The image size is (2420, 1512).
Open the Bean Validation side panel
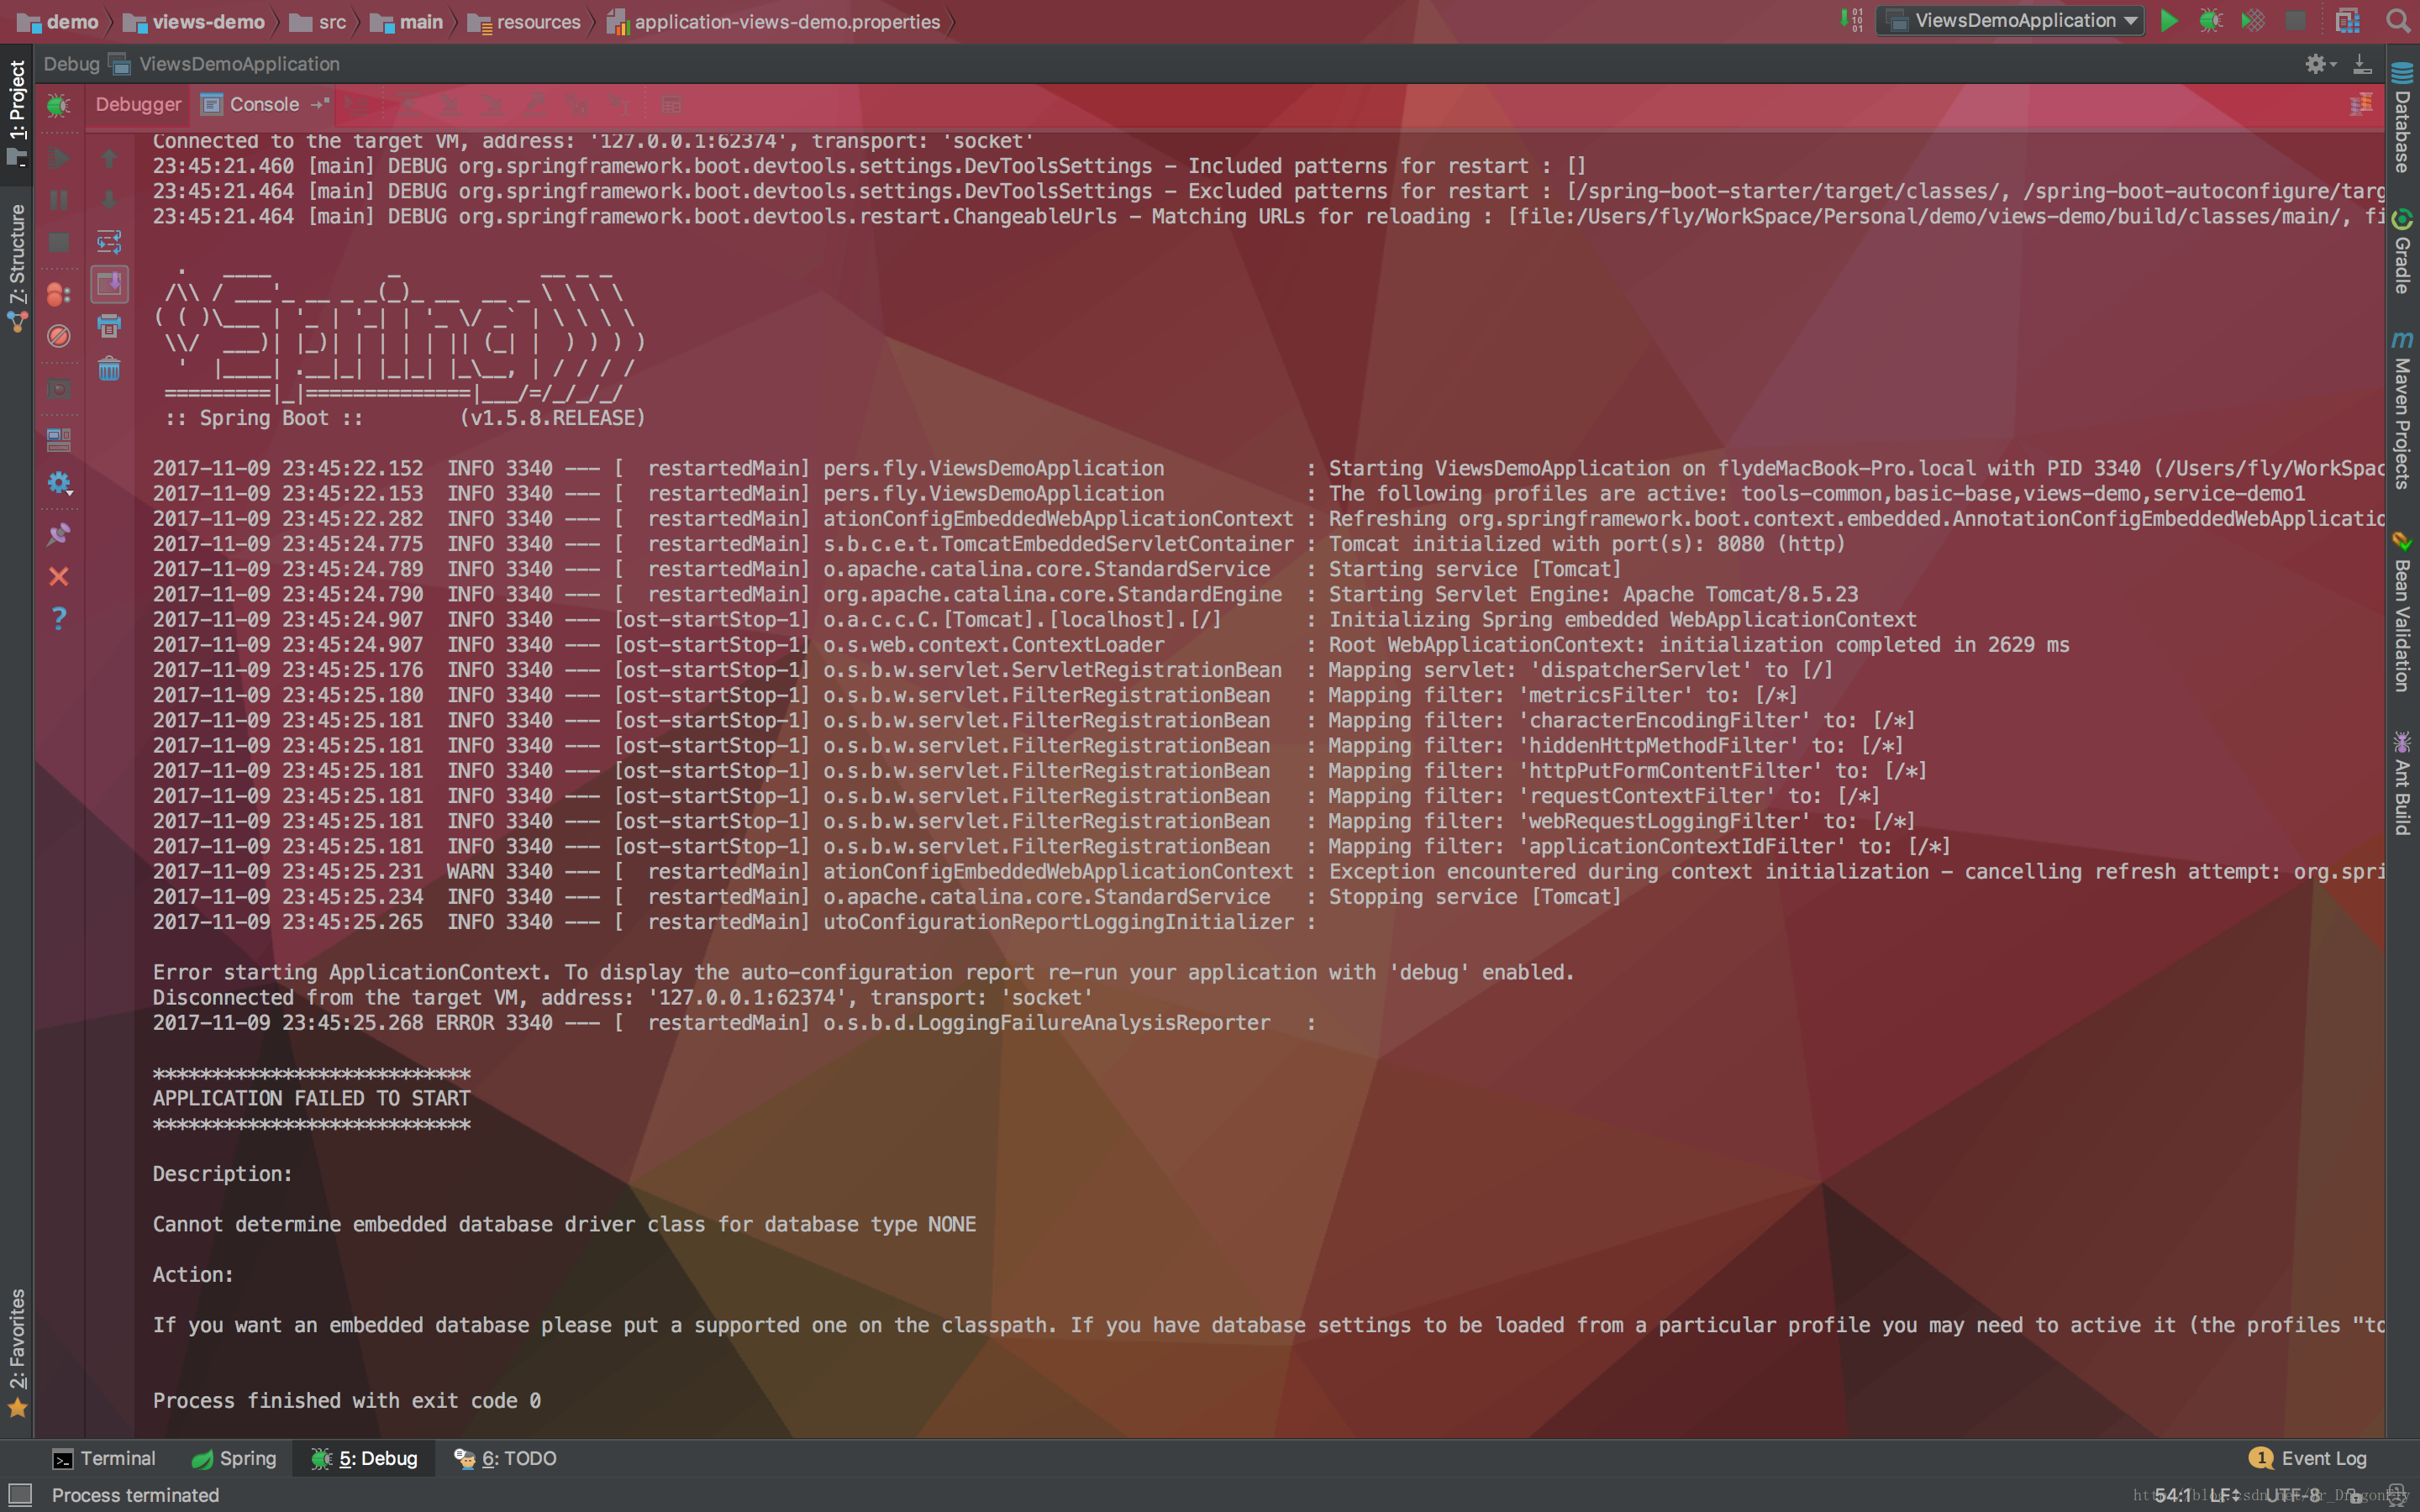[x=2402, y=611]
